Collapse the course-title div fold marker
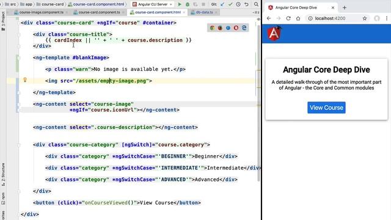391x220 pixels. point(19,34)
